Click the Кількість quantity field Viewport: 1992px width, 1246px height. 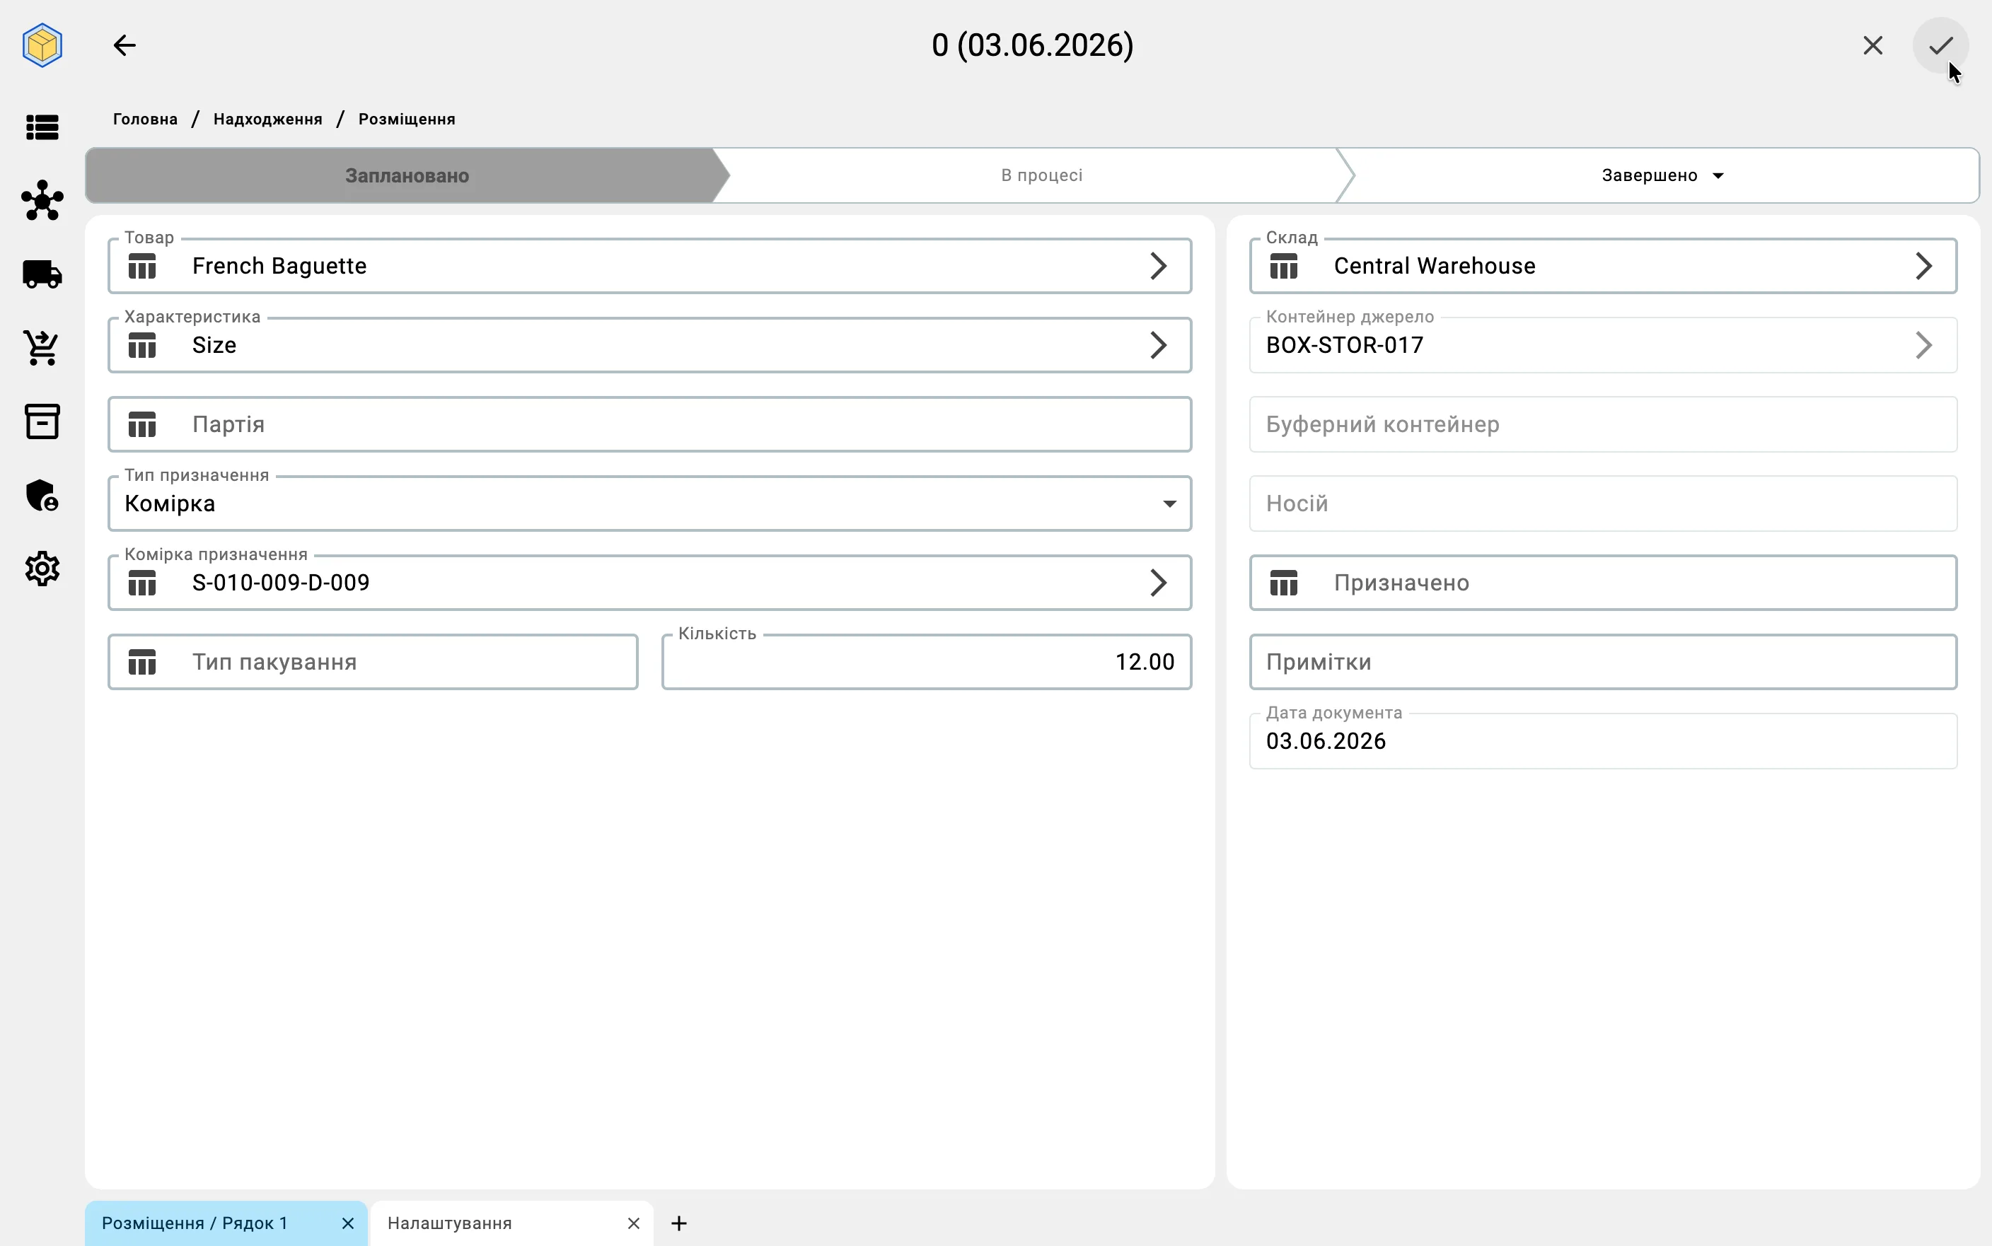927,662
